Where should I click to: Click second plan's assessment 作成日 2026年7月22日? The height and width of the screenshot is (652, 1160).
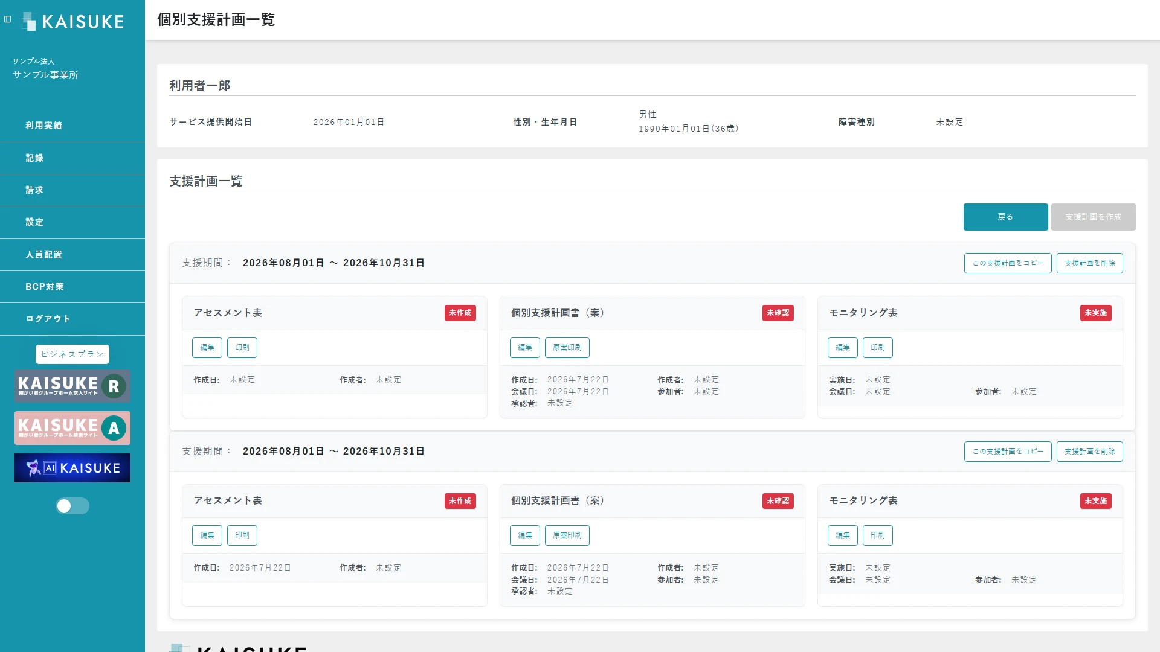click(260, 568)
